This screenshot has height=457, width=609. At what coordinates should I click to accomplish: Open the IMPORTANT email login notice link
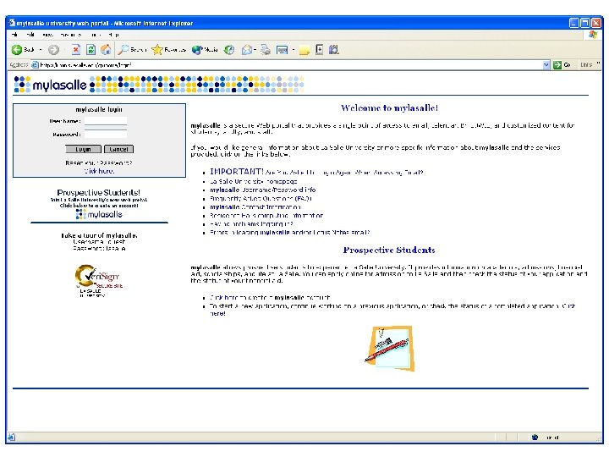[316, 172]
